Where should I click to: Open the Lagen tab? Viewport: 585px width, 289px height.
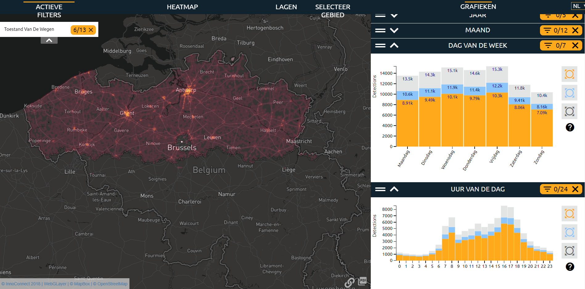coord(286,7)
